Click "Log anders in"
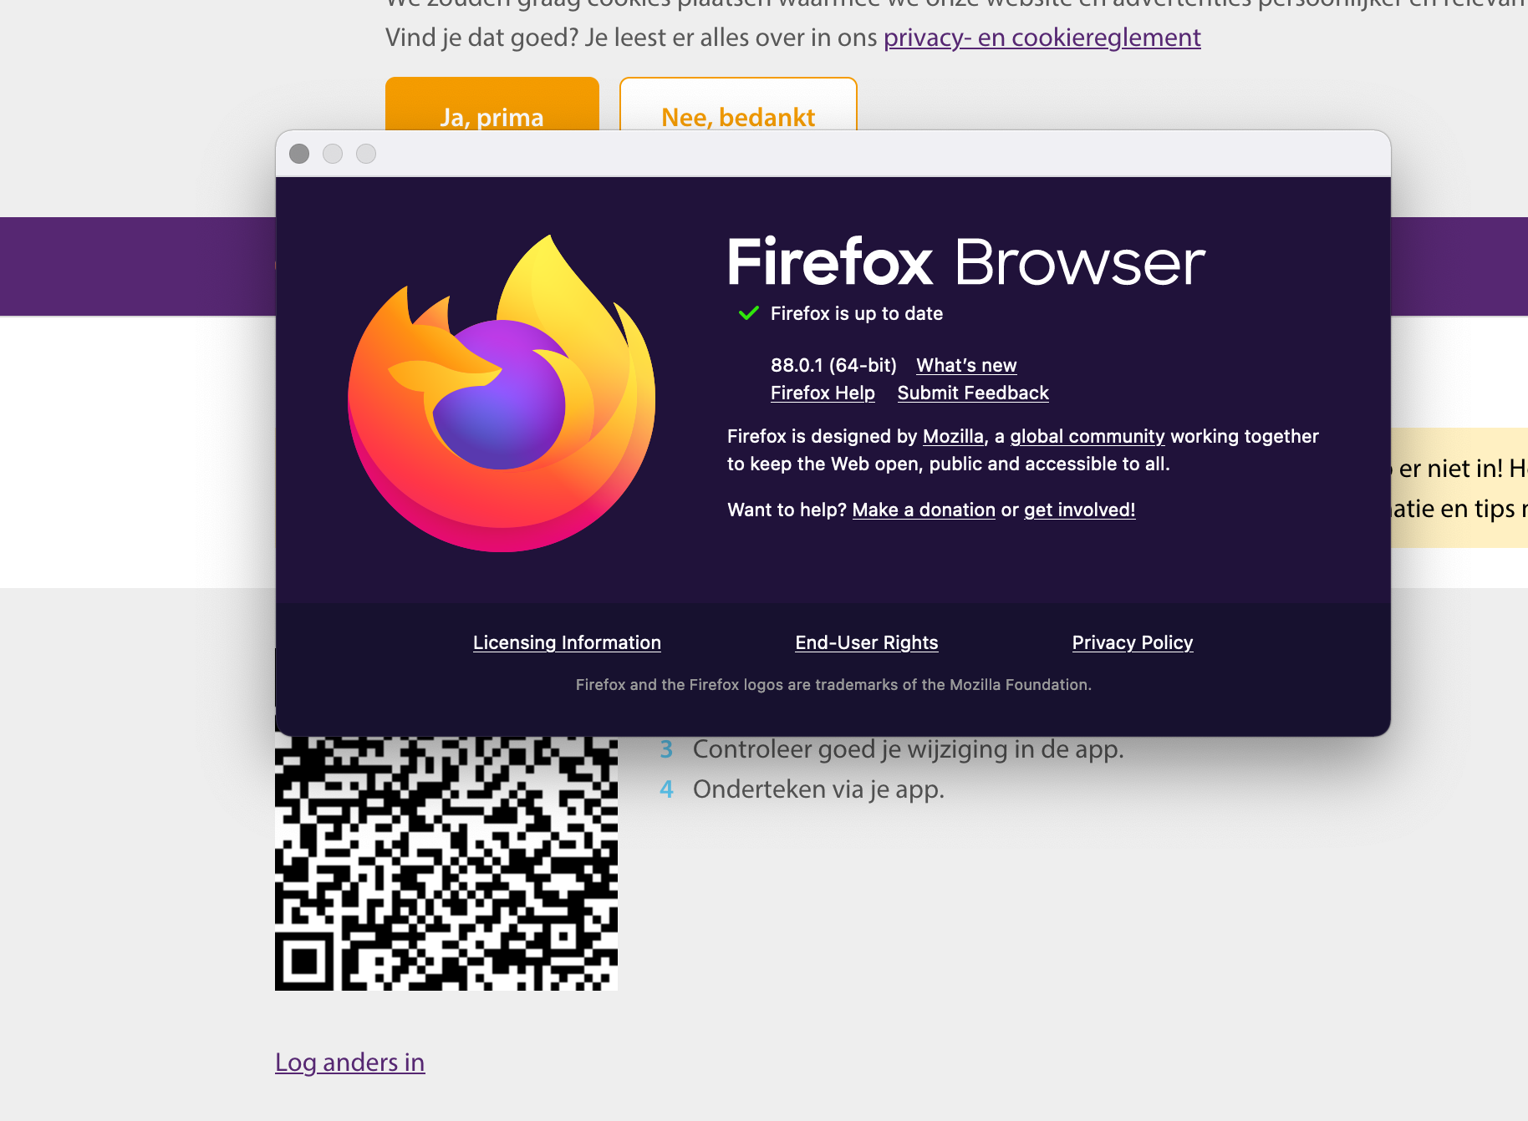 349,1062
